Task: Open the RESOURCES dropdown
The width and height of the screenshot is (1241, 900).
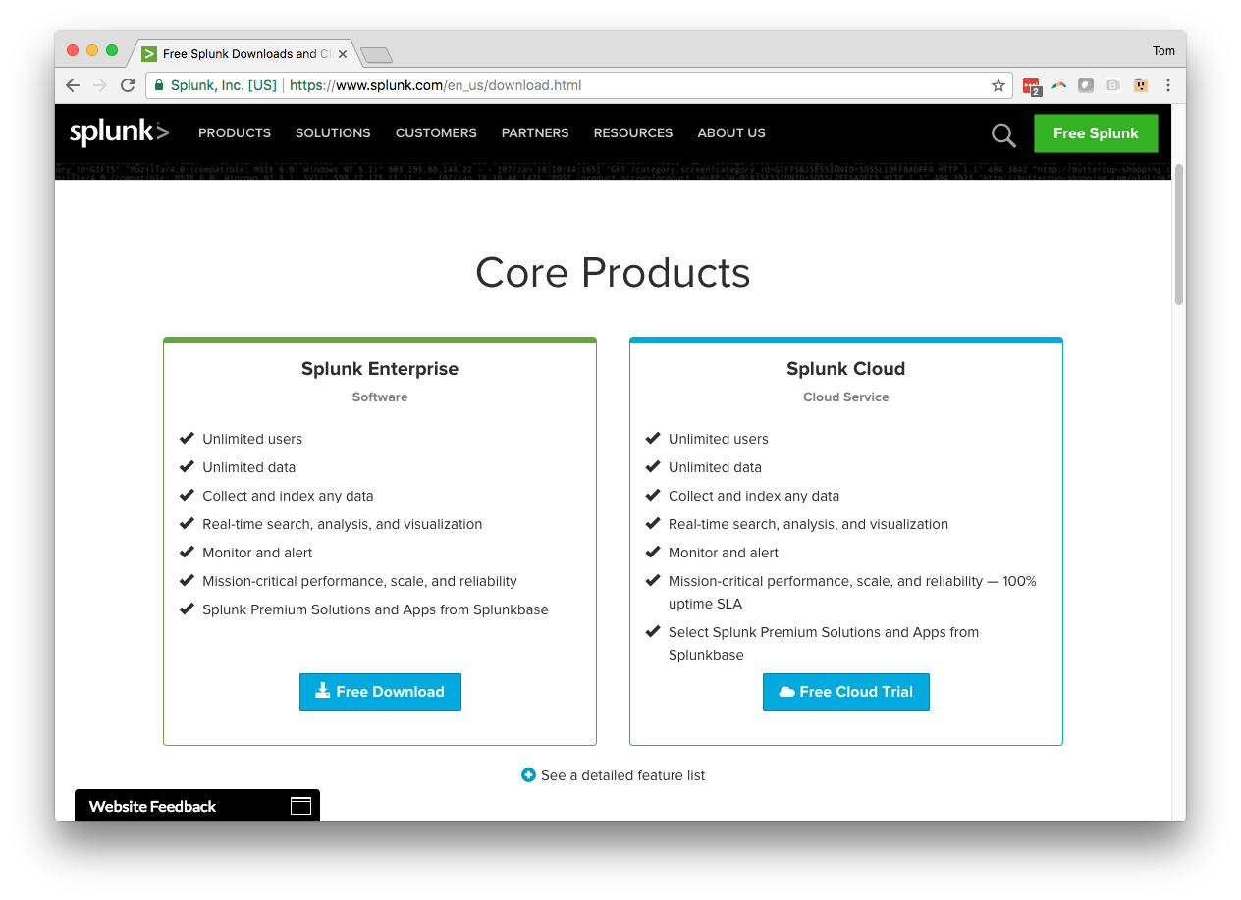Action: point(632,132)
